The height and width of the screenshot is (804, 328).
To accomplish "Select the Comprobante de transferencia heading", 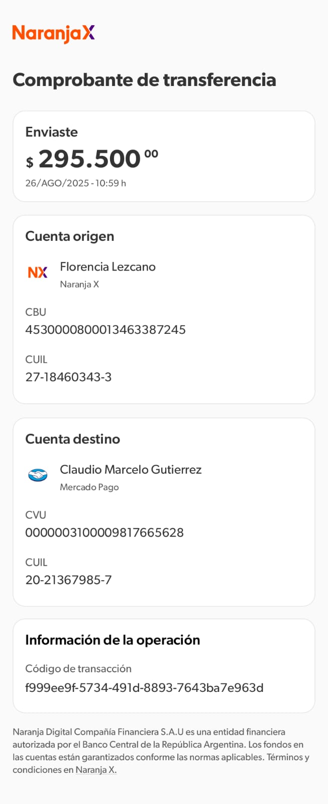I will click(144, 80).
